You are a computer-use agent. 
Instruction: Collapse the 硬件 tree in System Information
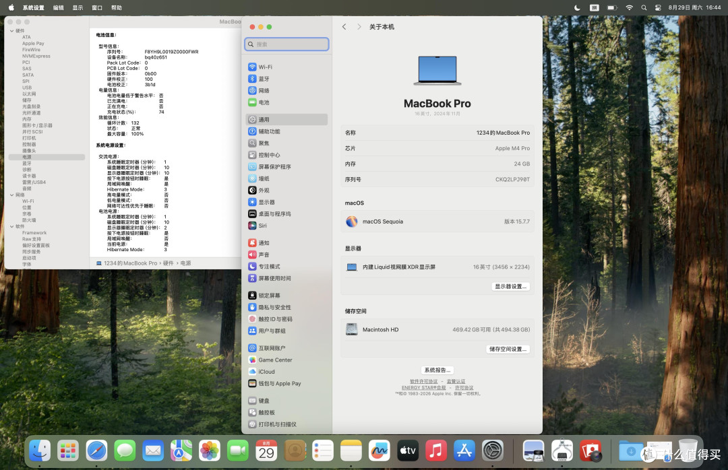(x=11, y=31)
